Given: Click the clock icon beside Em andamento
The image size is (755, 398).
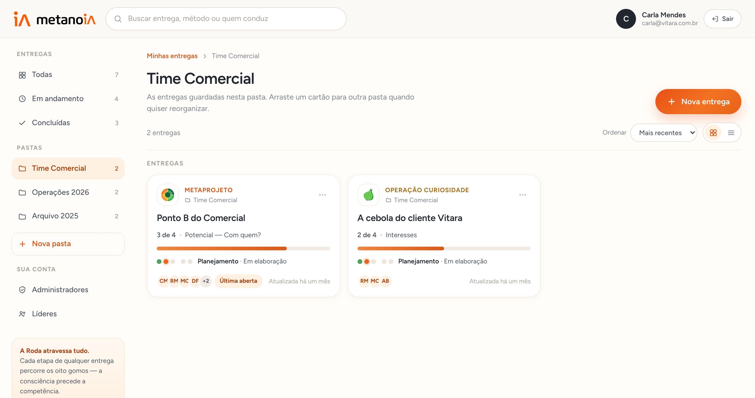Looking at the screenshot, I should click(22, 99).
